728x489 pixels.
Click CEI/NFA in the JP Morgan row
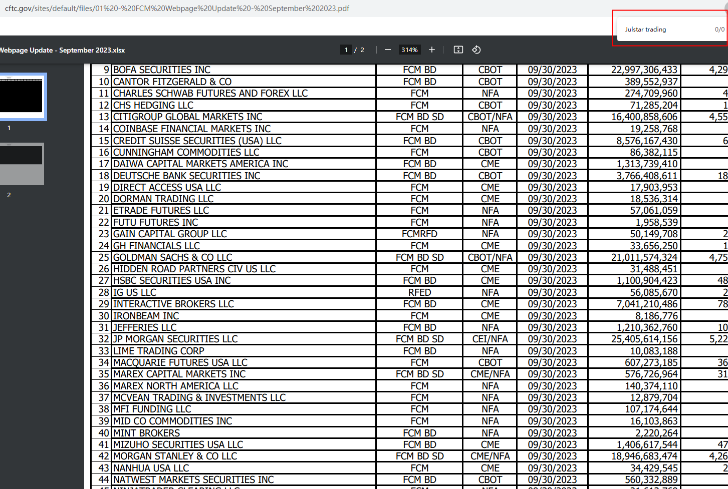[490, 339]
